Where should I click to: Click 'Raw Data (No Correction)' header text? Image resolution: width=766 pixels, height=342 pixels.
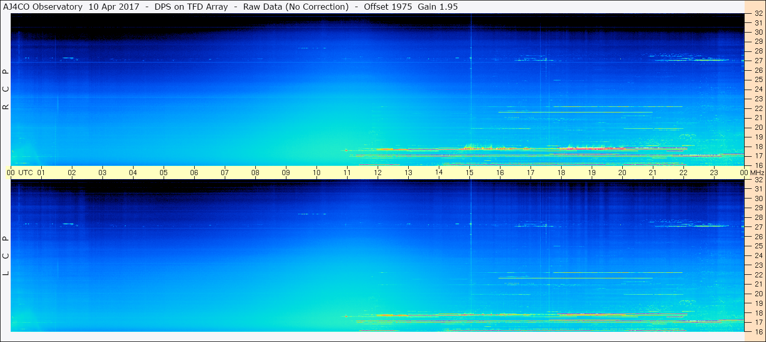pos(296,7)
